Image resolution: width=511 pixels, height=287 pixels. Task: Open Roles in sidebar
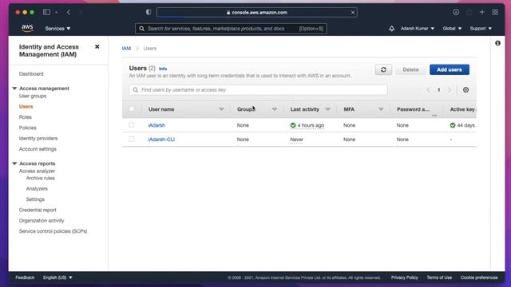[25, 117]
